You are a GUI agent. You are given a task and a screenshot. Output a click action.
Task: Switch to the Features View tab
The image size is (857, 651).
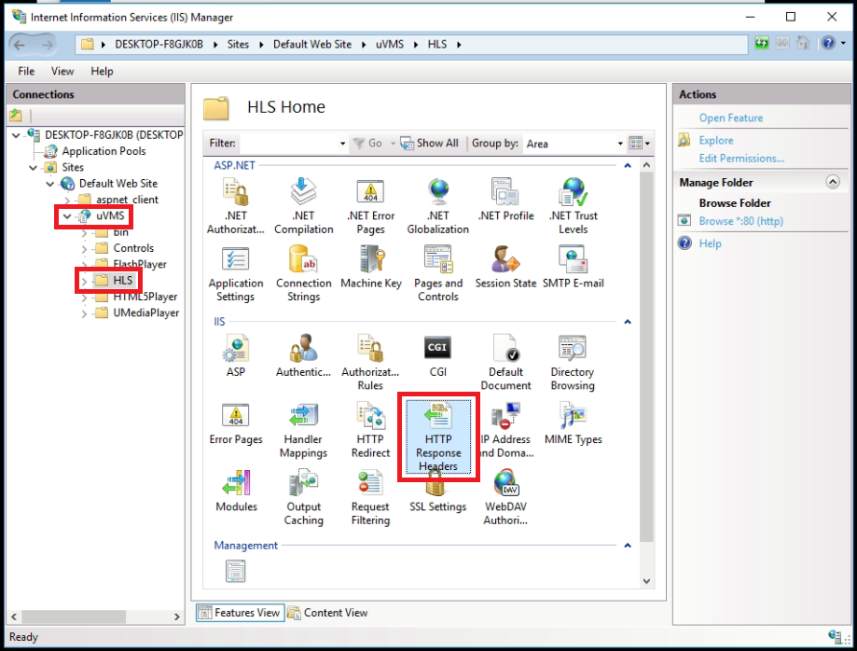[x=240, y=613]
